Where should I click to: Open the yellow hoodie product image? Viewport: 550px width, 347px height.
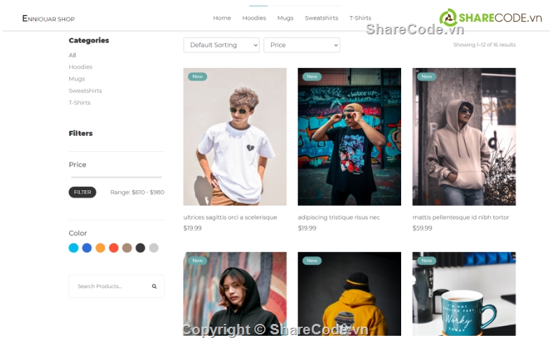coord(349,294)
